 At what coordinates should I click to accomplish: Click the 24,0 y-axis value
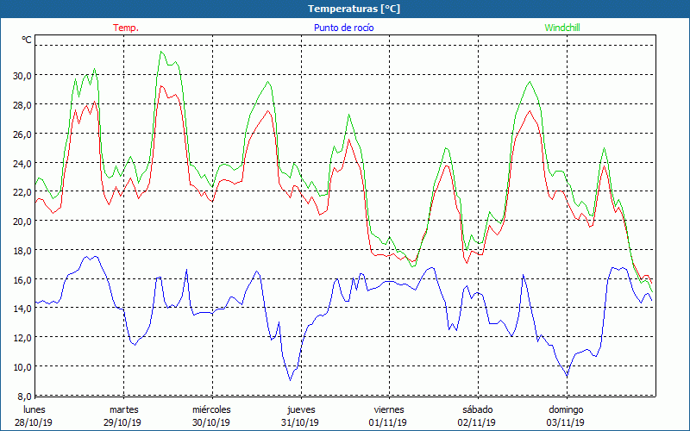[22, 163]
